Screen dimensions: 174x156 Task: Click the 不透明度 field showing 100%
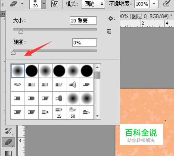[x=142, y=4]
